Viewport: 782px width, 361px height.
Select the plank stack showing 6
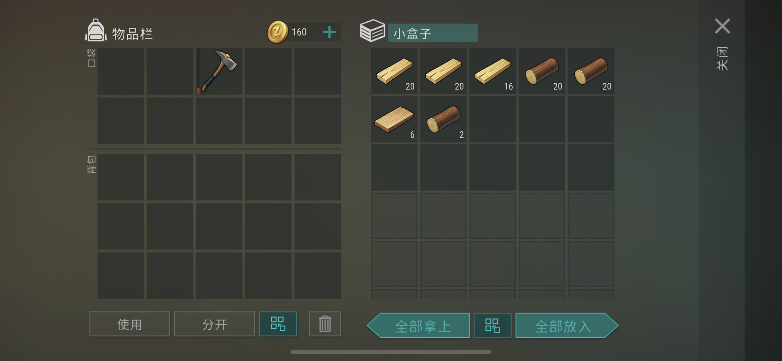[394, 119]
